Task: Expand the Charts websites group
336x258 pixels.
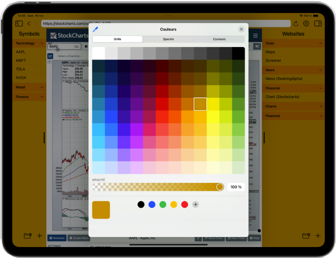Action: pos(321,107)
